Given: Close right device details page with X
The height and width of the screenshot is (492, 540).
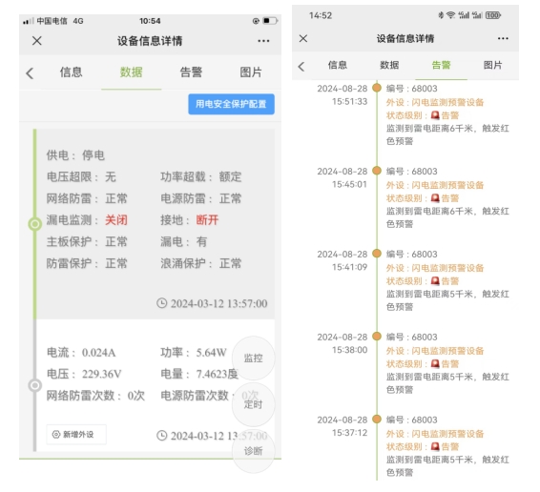Looking at the screenshot, I should (x=303, y=38).
